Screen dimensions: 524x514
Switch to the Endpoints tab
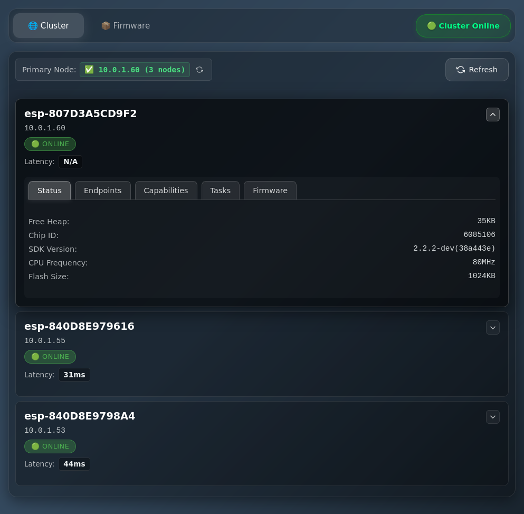pos(102,191)
